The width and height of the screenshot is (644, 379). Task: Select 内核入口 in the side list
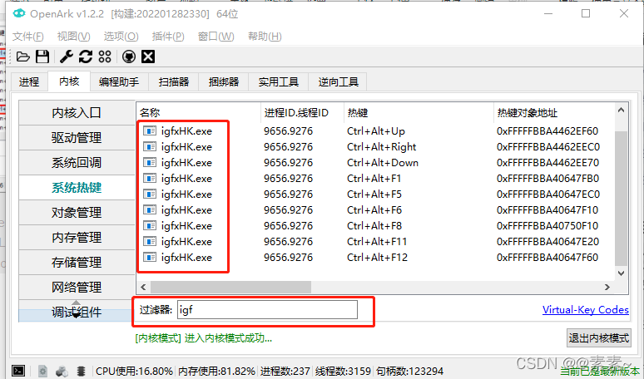pyautogui.click(x=77, y=112)
